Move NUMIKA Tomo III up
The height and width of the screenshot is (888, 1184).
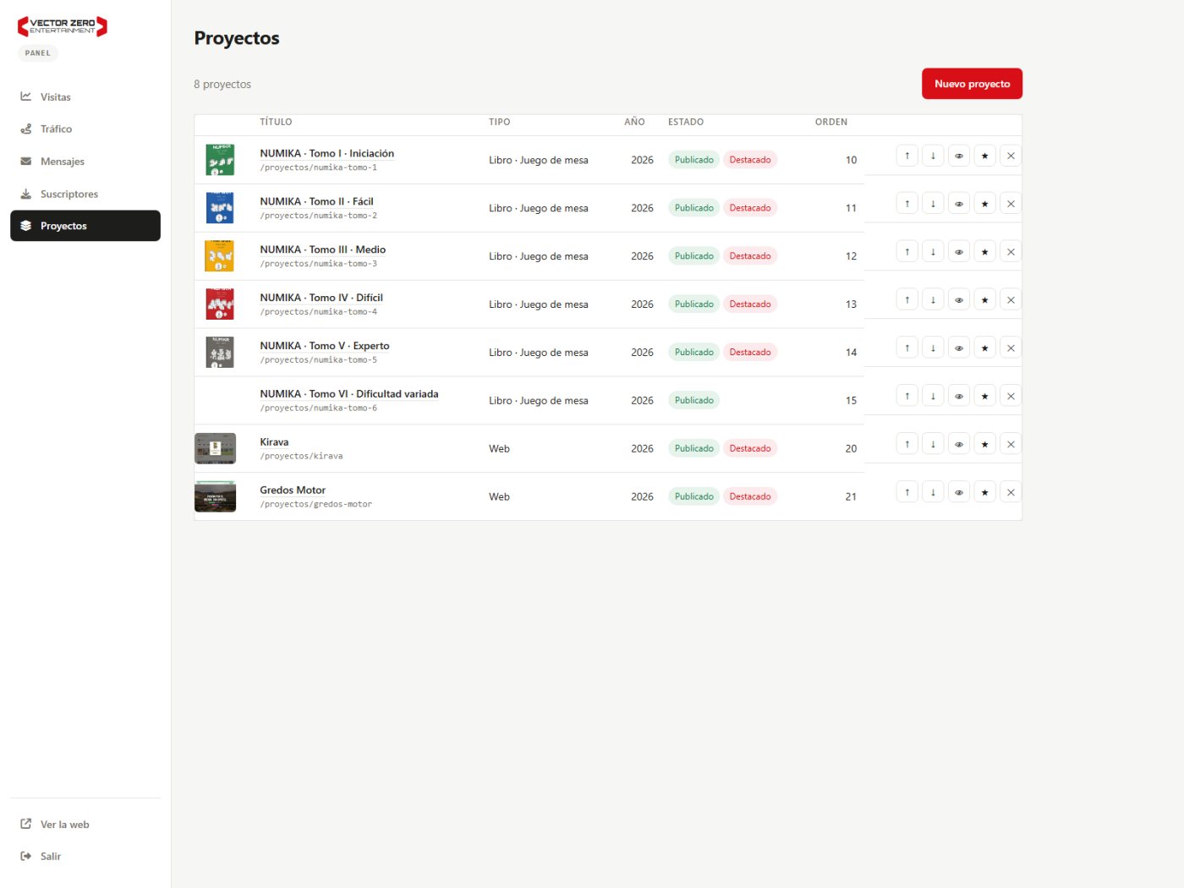[x=907, y=252]
